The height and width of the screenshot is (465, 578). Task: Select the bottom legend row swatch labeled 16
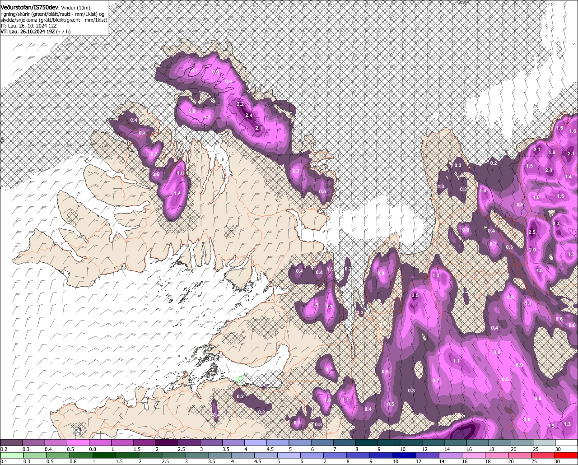pos(474,455)
